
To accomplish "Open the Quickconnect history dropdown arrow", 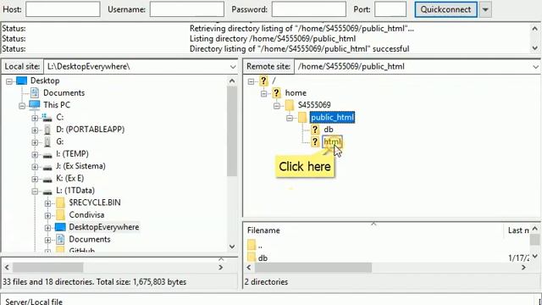I will (485, 9).
